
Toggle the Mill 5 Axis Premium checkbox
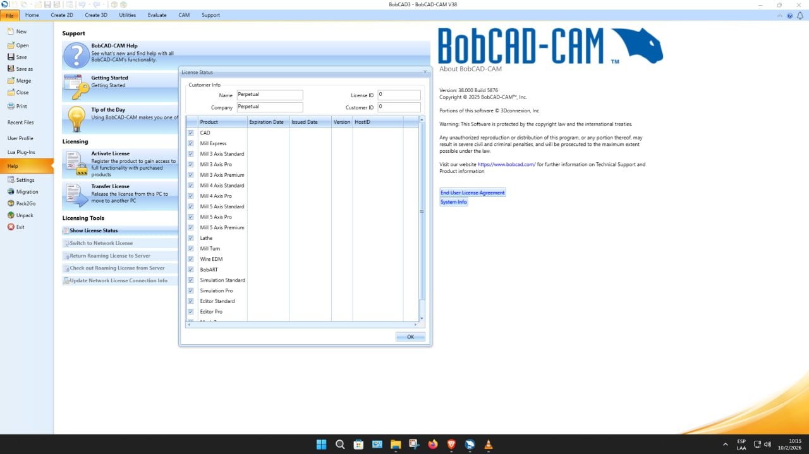191,227
